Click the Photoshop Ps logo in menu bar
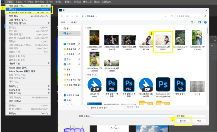 click(x=2, y=2)
